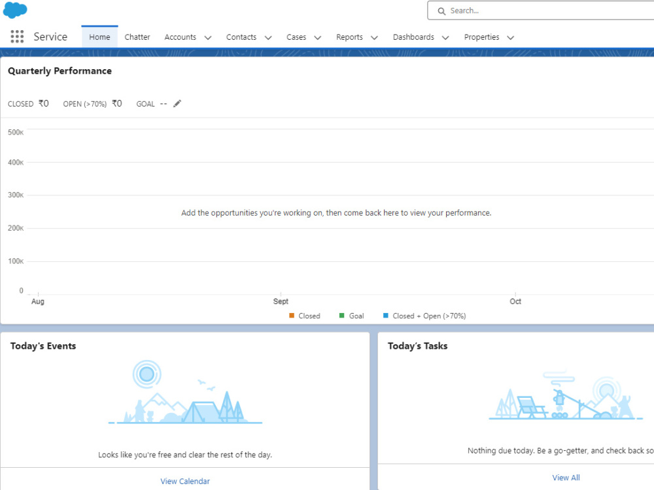Click the 'free and clear' events message

coord(185,455)
